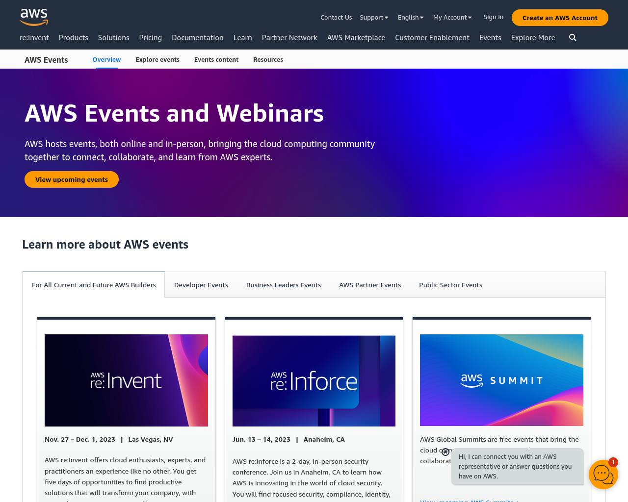The height and width of the screenshot is (502, 628).
Task: Open the Products menu
Action: coord(74,38)
